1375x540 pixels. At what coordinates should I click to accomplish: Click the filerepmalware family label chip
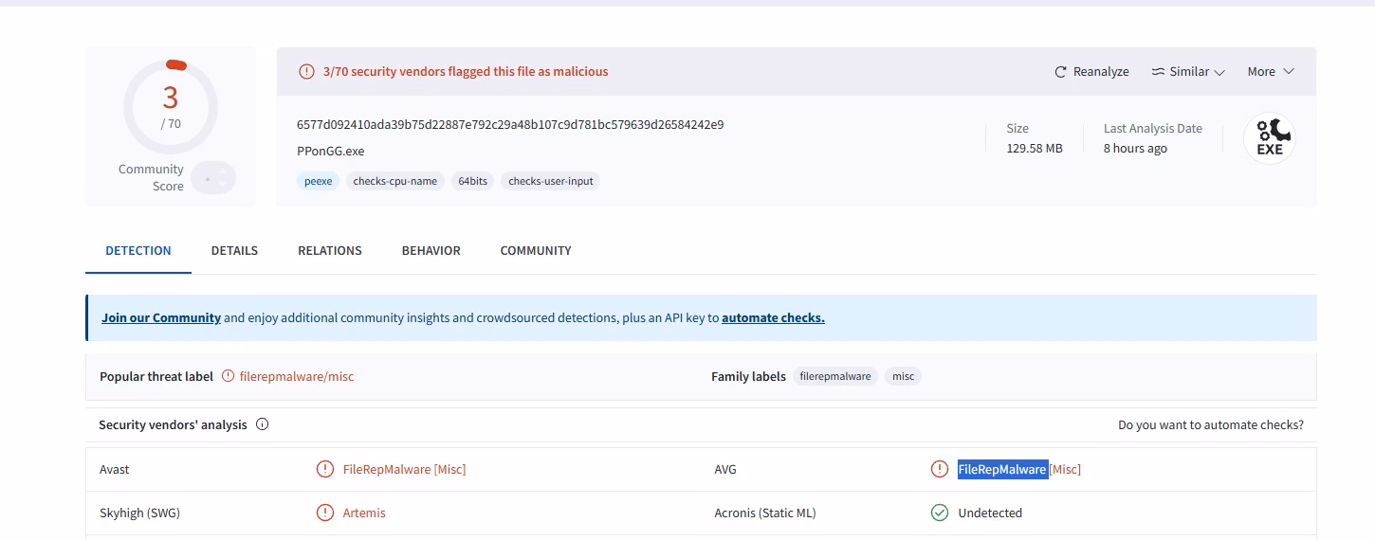(x=835, y=376)
